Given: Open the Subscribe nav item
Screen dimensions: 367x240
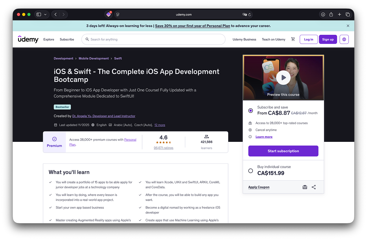Looking at the screenshot, I should coord(67,39).
